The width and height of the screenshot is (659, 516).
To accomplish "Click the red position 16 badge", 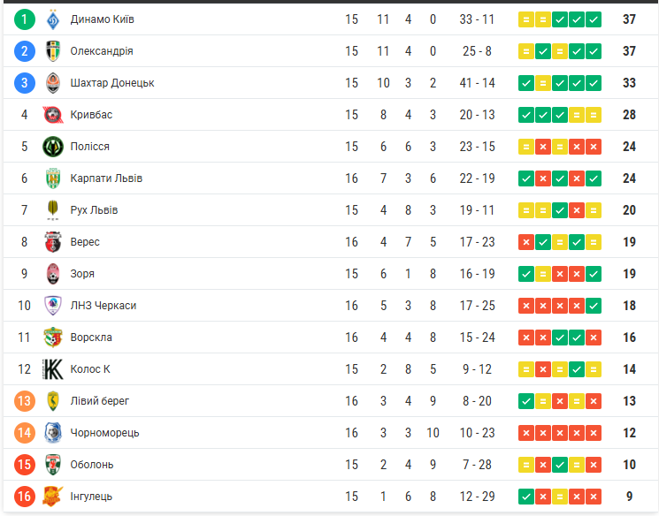I will [25, 497].
